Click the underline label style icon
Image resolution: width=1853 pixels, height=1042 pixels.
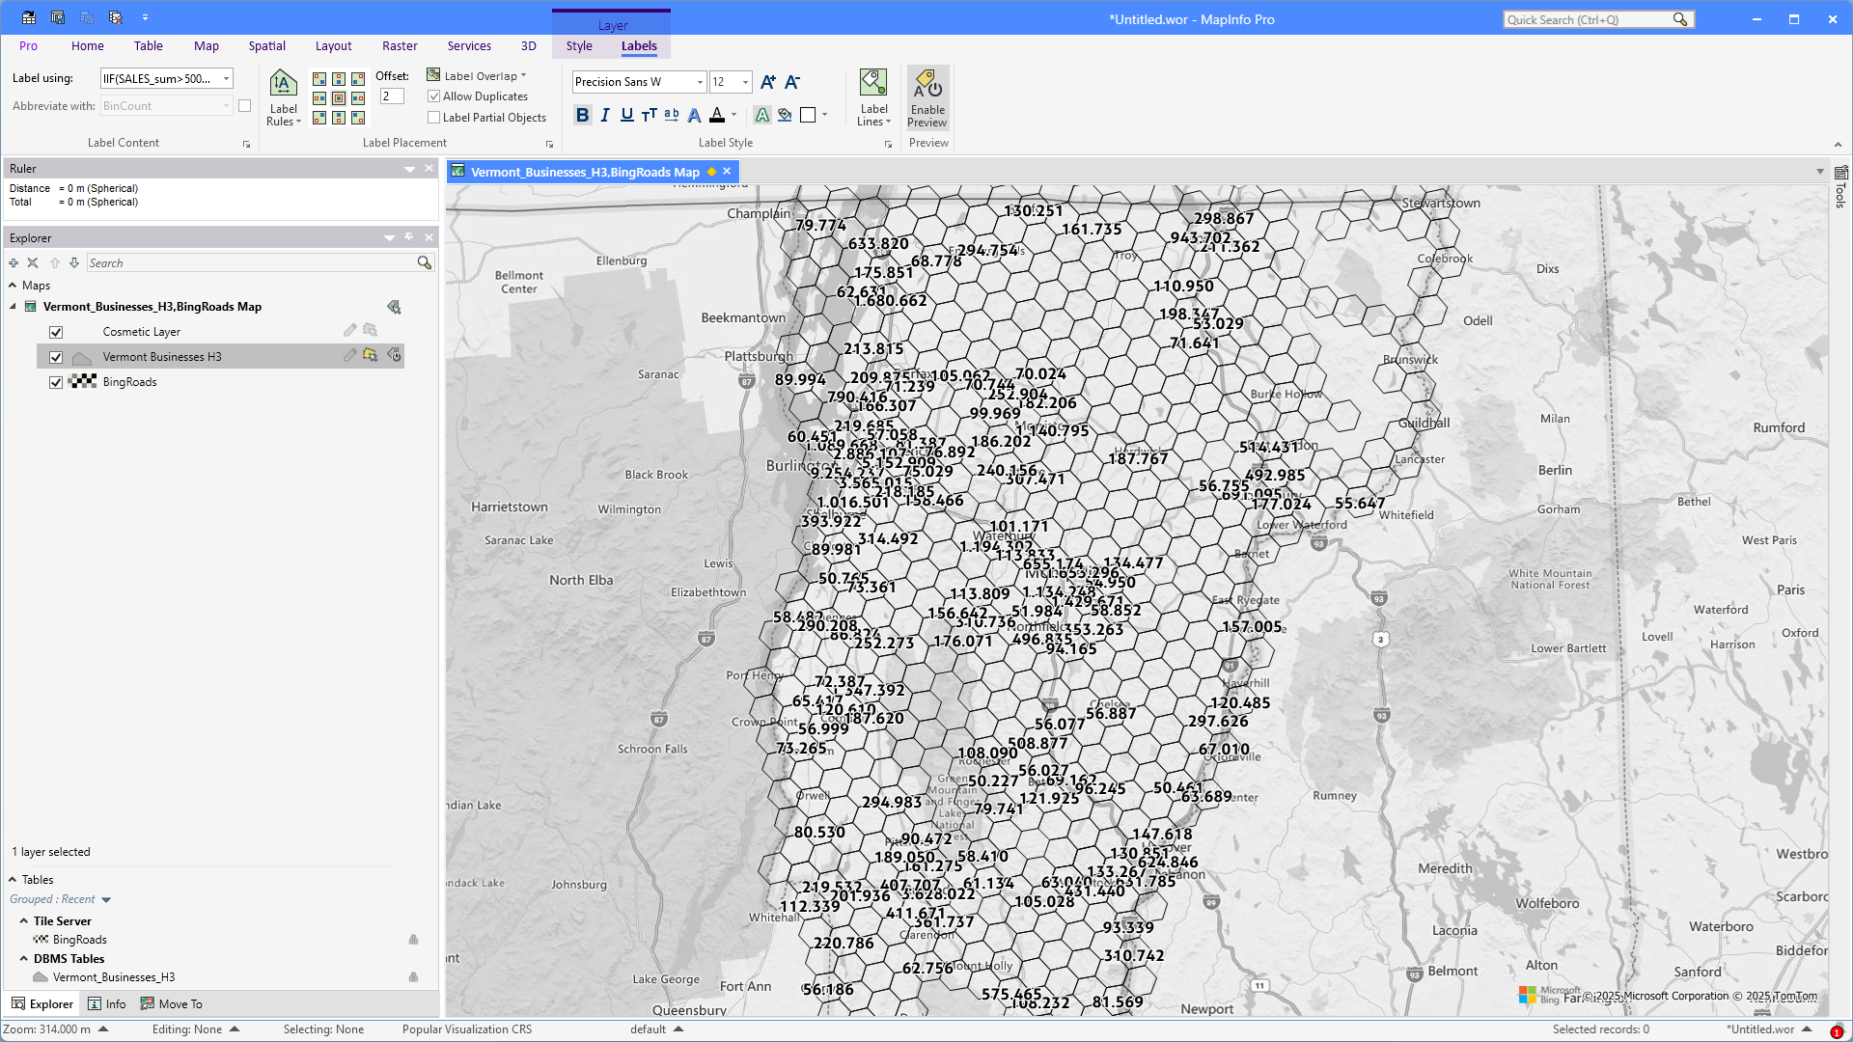click(x=627, y=115)
